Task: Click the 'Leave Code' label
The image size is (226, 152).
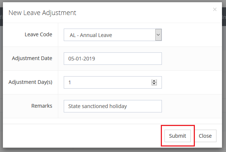Action: (x=38, y=35)
